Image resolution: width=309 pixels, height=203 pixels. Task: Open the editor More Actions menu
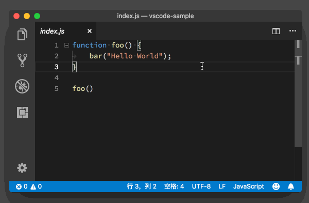[293, 31]
